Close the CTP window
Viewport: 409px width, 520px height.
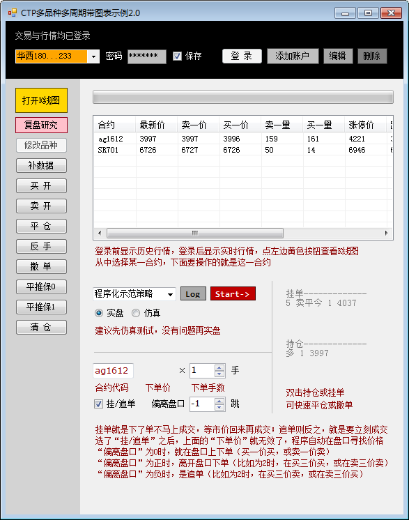click(391, 13)
